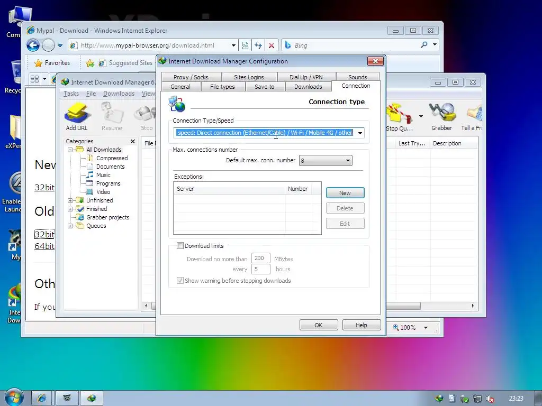Image resolution: width=542 pixels, height=406 pixels.
Task: Click the IDM taskbar button
Action: coord(92,398)
